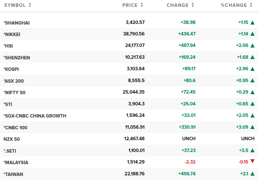Click the green up arrow for Taiwan
The width and height of the screenshot is (259, 180).
coord(252,174)
